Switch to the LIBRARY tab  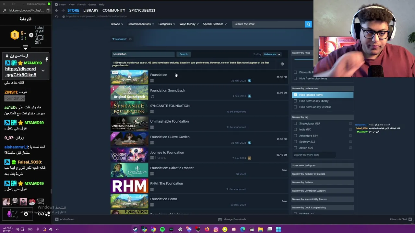tap(91, 10)
